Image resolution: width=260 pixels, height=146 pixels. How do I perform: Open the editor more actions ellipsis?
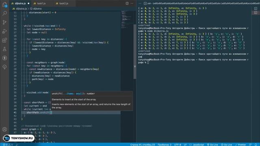click(132, 3)
